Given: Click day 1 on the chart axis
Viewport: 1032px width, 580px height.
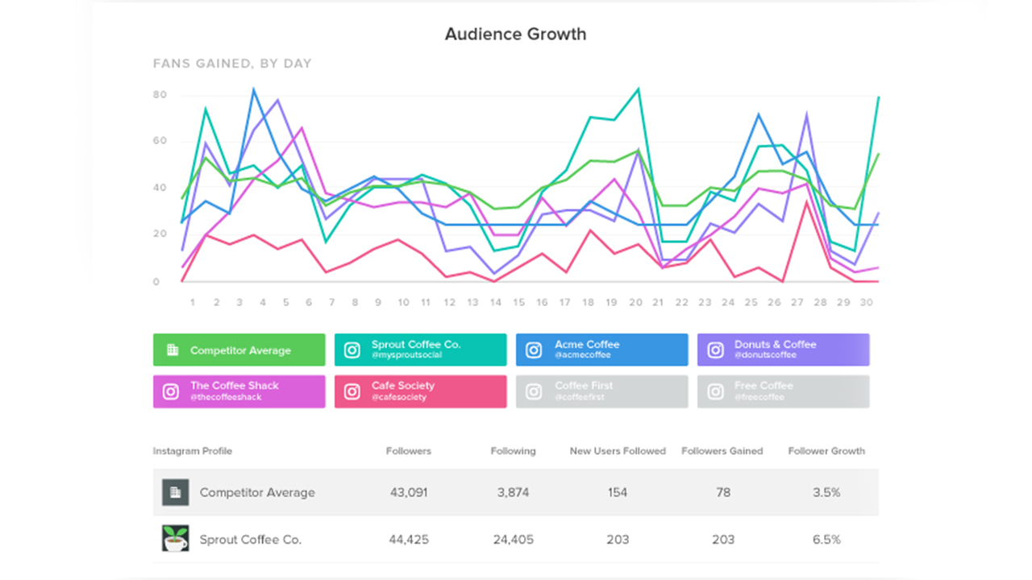Looking at the screenshot, I should (x=193, y=303).
